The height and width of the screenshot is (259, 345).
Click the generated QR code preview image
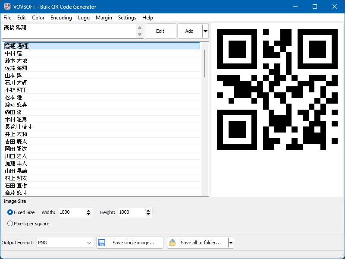click(x=277, y=89)
